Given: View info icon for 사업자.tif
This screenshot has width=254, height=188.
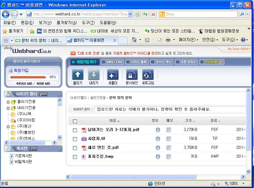Looking at the screenshot, I should [x=158, y=139].
